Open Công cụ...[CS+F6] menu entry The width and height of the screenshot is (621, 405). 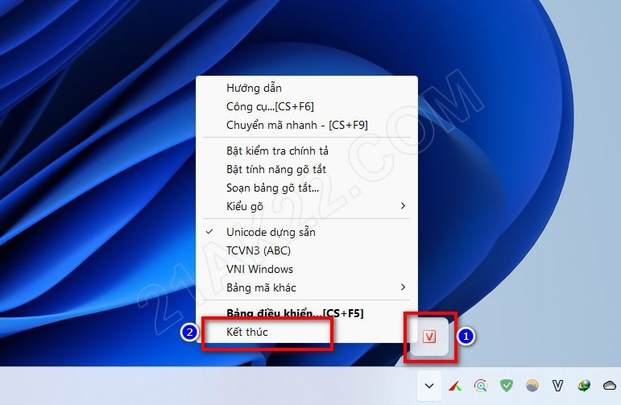(307, 106)
